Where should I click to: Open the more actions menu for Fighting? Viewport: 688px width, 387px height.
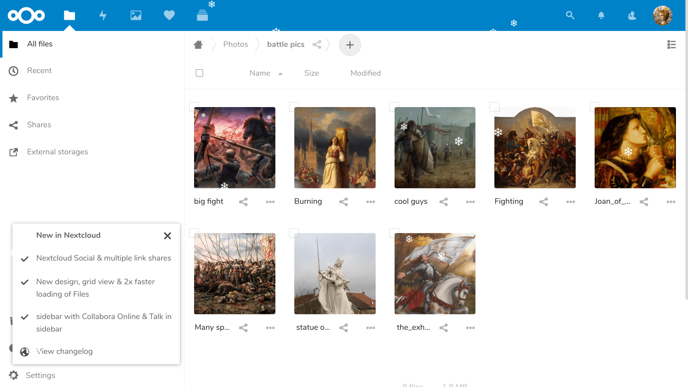(x=571, y=202)
